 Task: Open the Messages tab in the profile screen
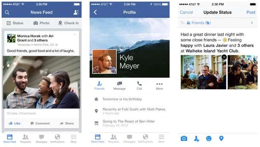(129, 139)
